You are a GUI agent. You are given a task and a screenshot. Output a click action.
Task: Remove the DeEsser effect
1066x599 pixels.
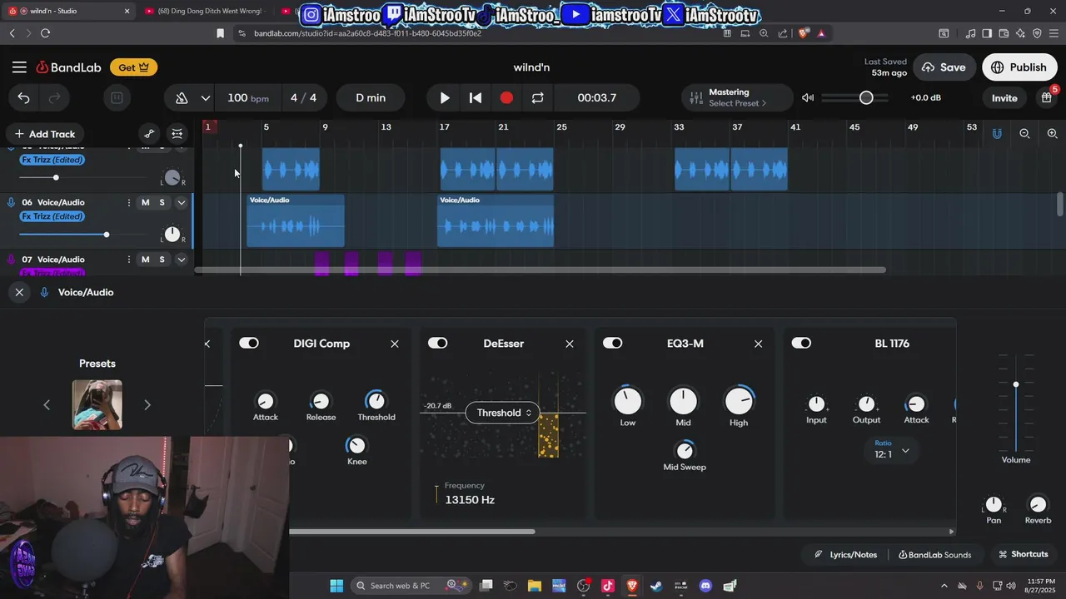pyautogui.click(x=570, y=344)
